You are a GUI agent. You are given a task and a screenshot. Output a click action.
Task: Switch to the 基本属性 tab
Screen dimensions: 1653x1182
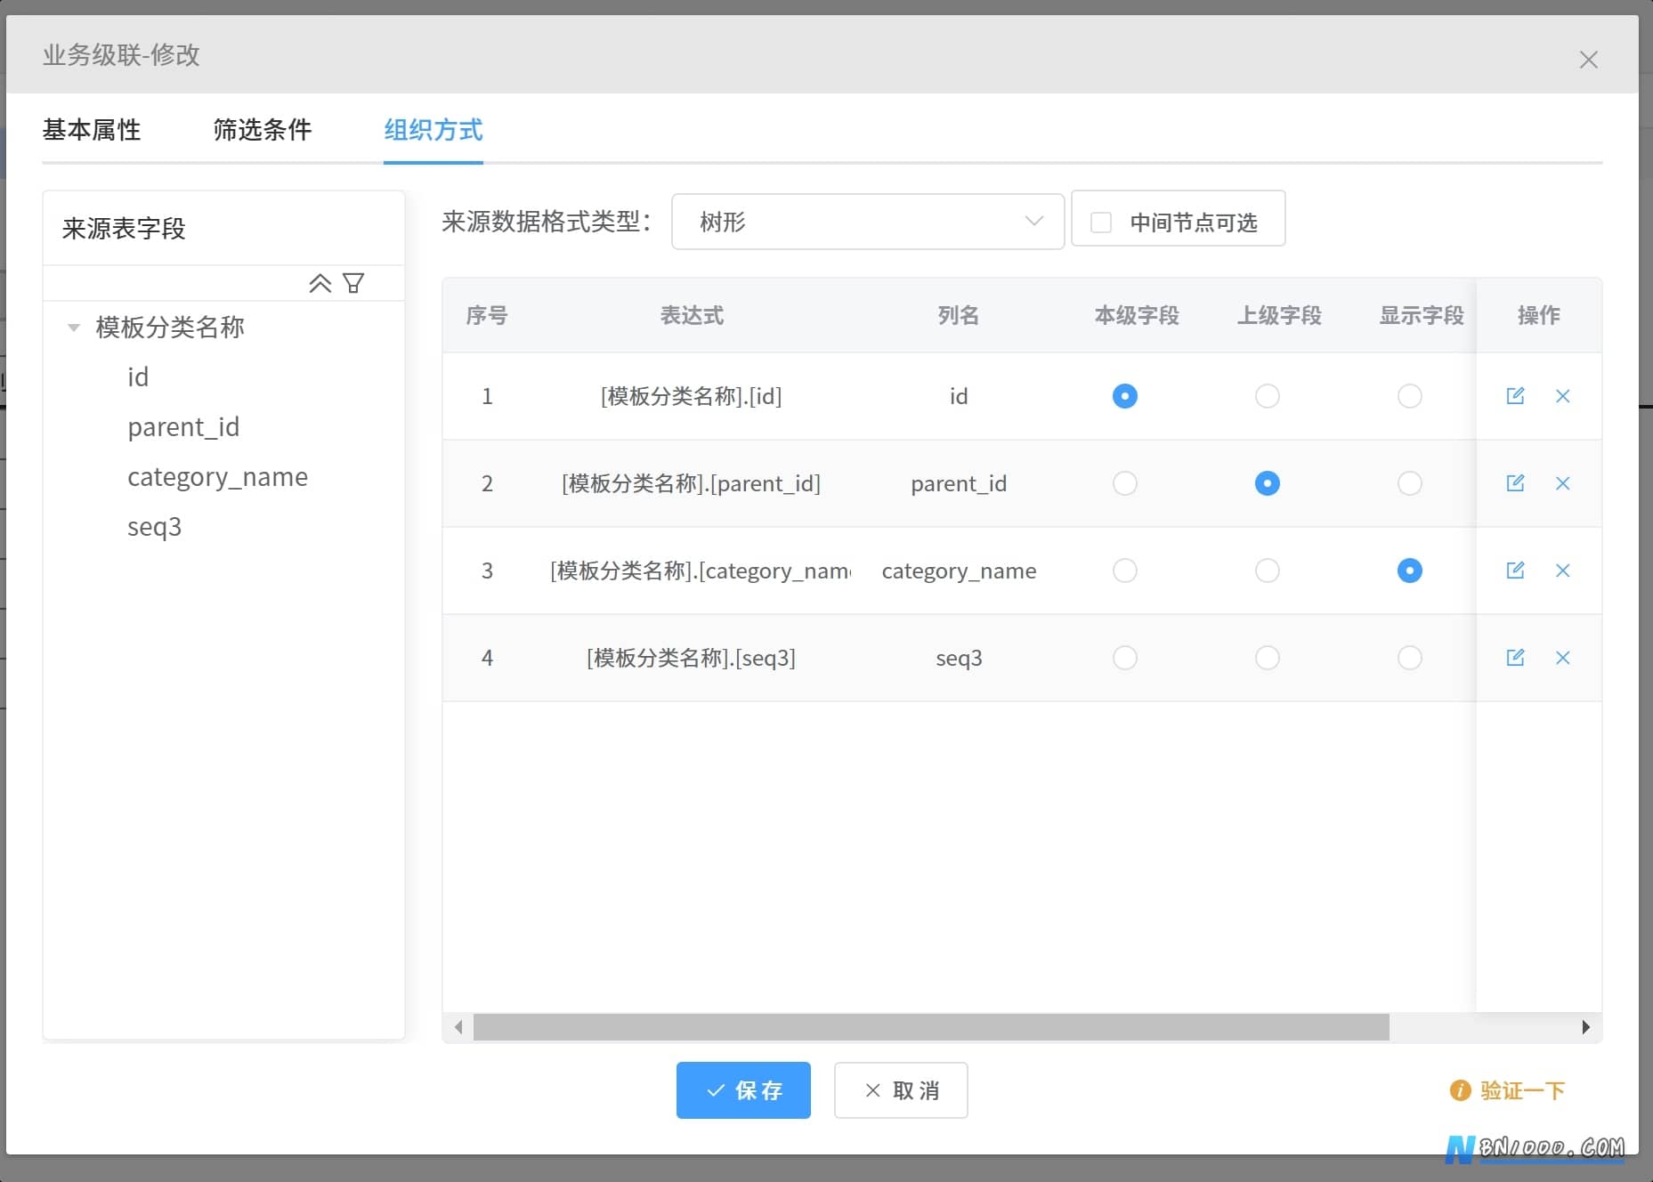(92, 130)
